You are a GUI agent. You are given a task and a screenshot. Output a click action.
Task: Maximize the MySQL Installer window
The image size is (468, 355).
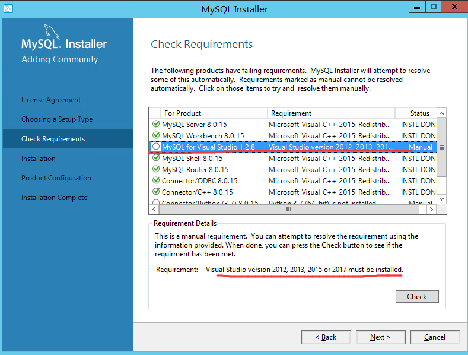[434, 7]
